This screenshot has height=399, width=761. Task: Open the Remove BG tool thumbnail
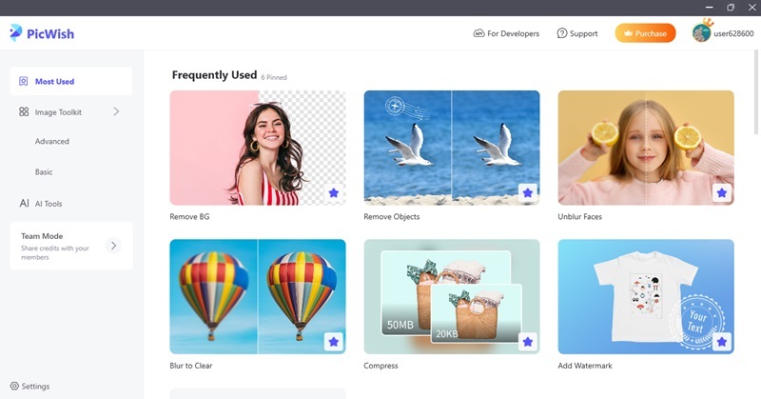pos(258,148)
